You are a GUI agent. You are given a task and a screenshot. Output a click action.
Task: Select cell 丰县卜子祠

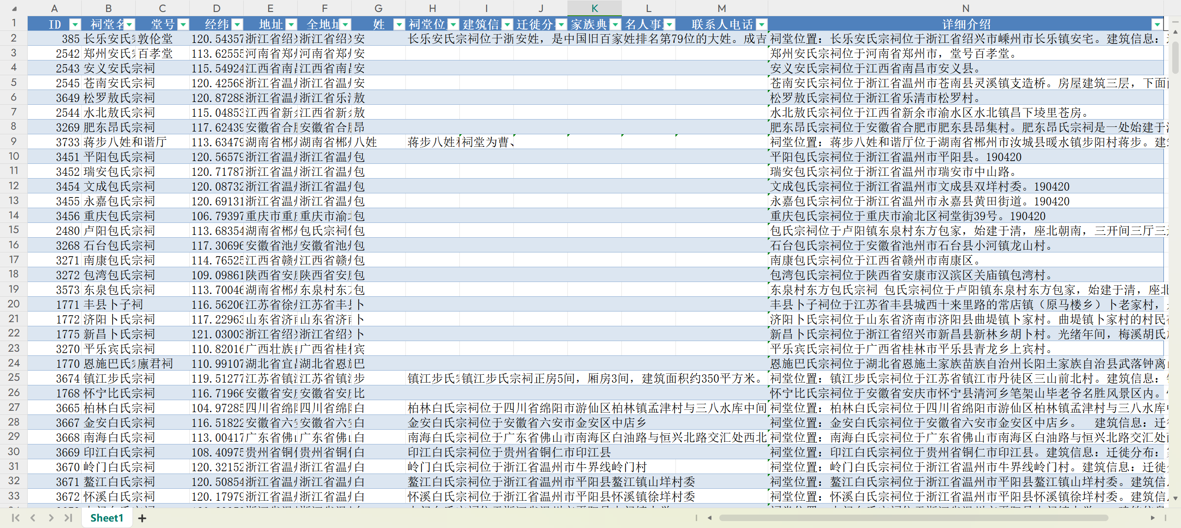(108, 305)
